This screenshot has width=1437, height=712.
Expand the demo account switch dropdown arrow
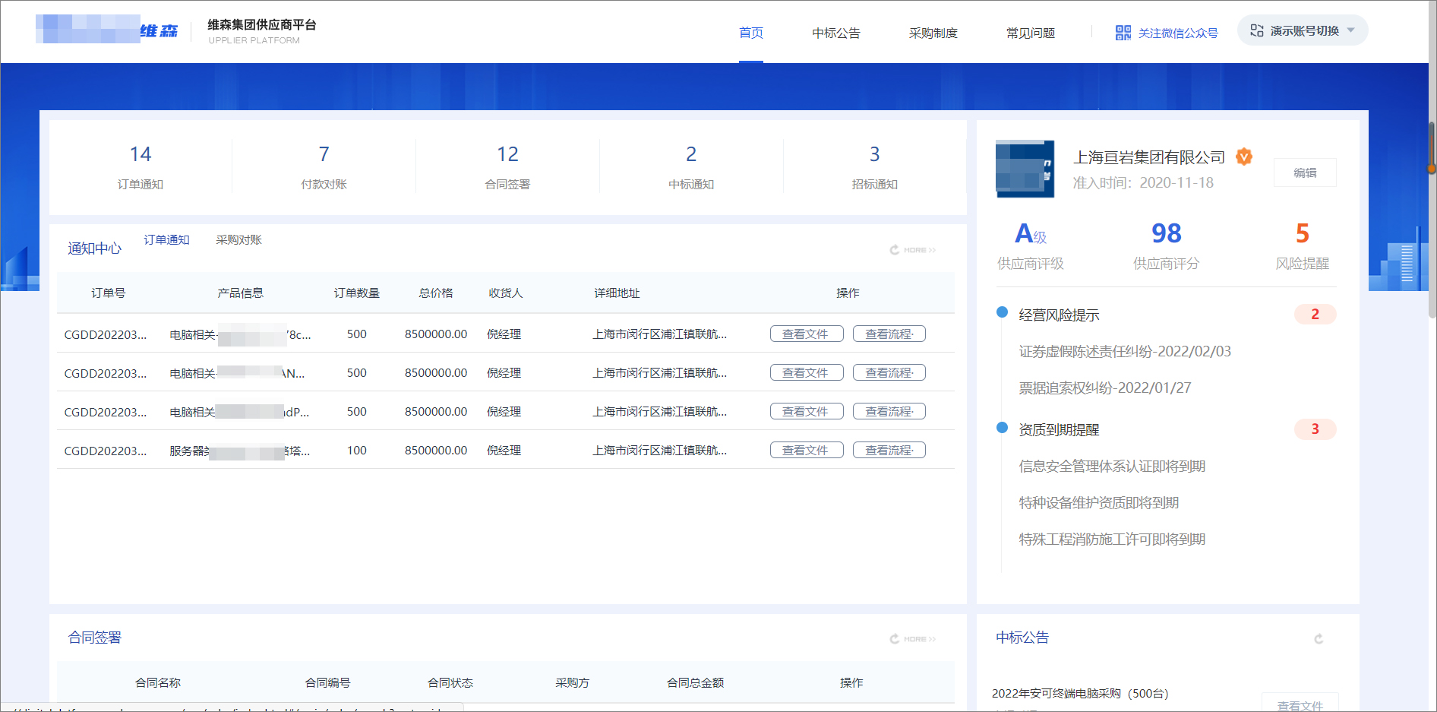pyautogui.click(x=1351, y=30)
